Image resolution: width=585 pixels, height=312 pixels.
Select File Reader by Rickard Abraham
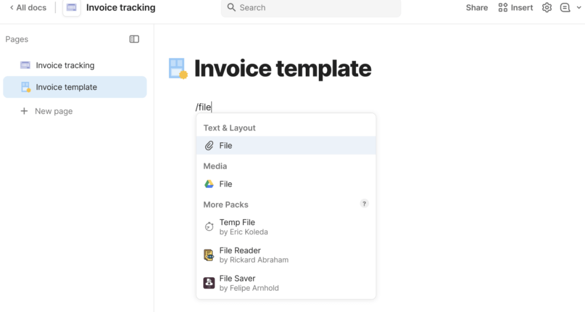(x=286, y=255)
